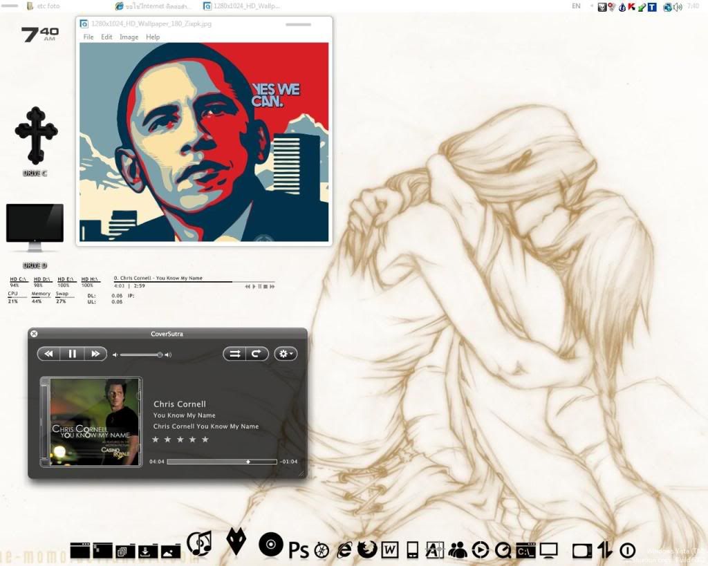Pause playback in CoverSutra
This screenshot has height=566, width=708.
(72, 354)
